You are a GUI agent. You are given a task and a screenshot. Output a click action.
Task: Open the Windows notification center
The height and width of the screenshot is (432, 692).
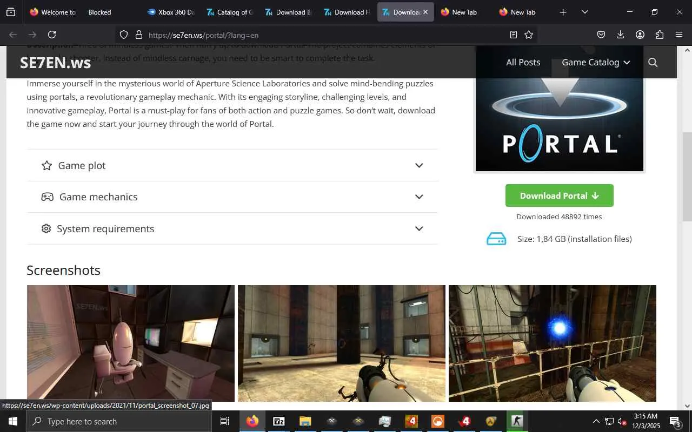[675, 421]
